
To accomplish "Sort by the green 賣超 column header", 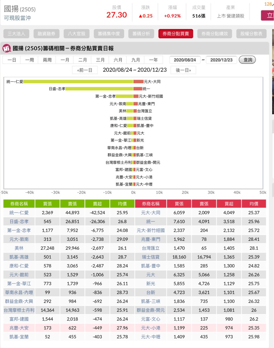I will (97, 204).
